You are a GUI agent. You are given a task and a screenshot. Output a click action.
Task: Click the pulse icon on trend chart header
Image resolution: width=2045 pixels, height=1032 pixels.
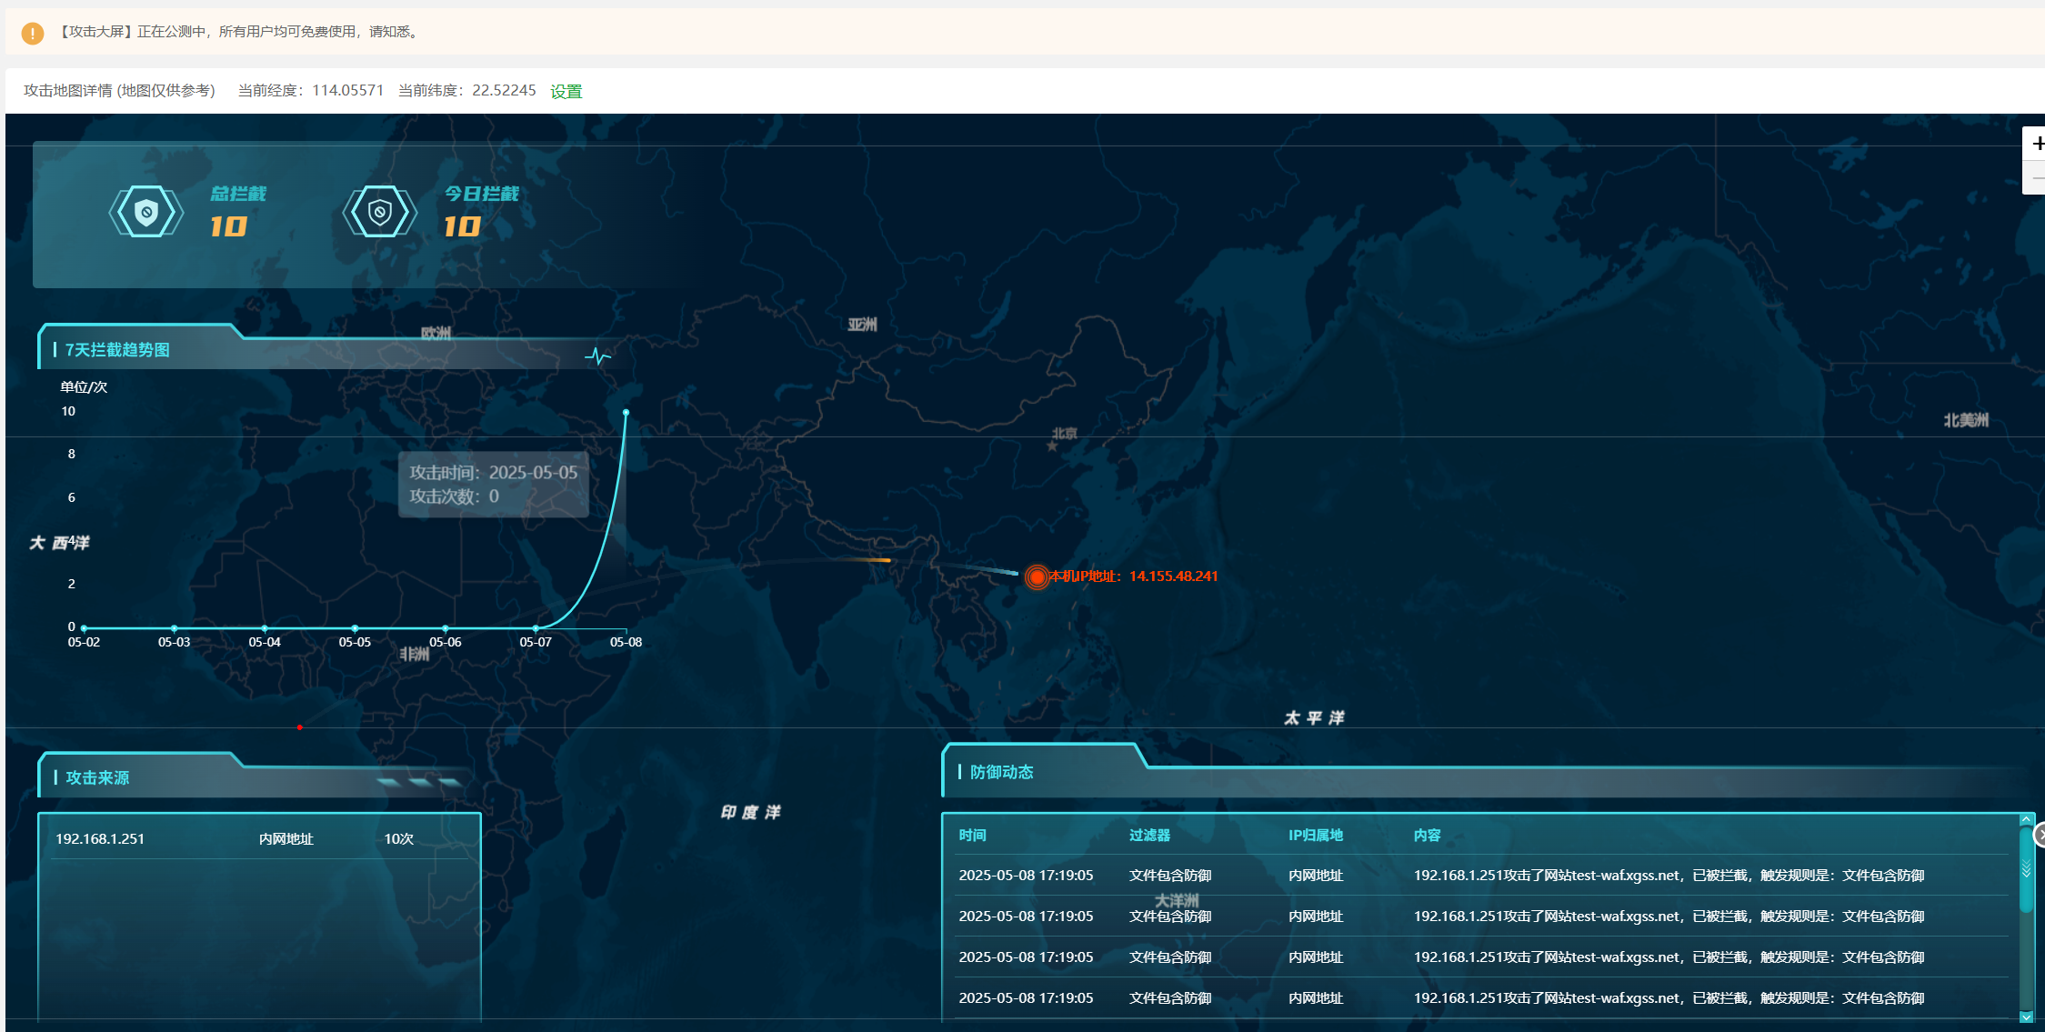tap(596, 356)
